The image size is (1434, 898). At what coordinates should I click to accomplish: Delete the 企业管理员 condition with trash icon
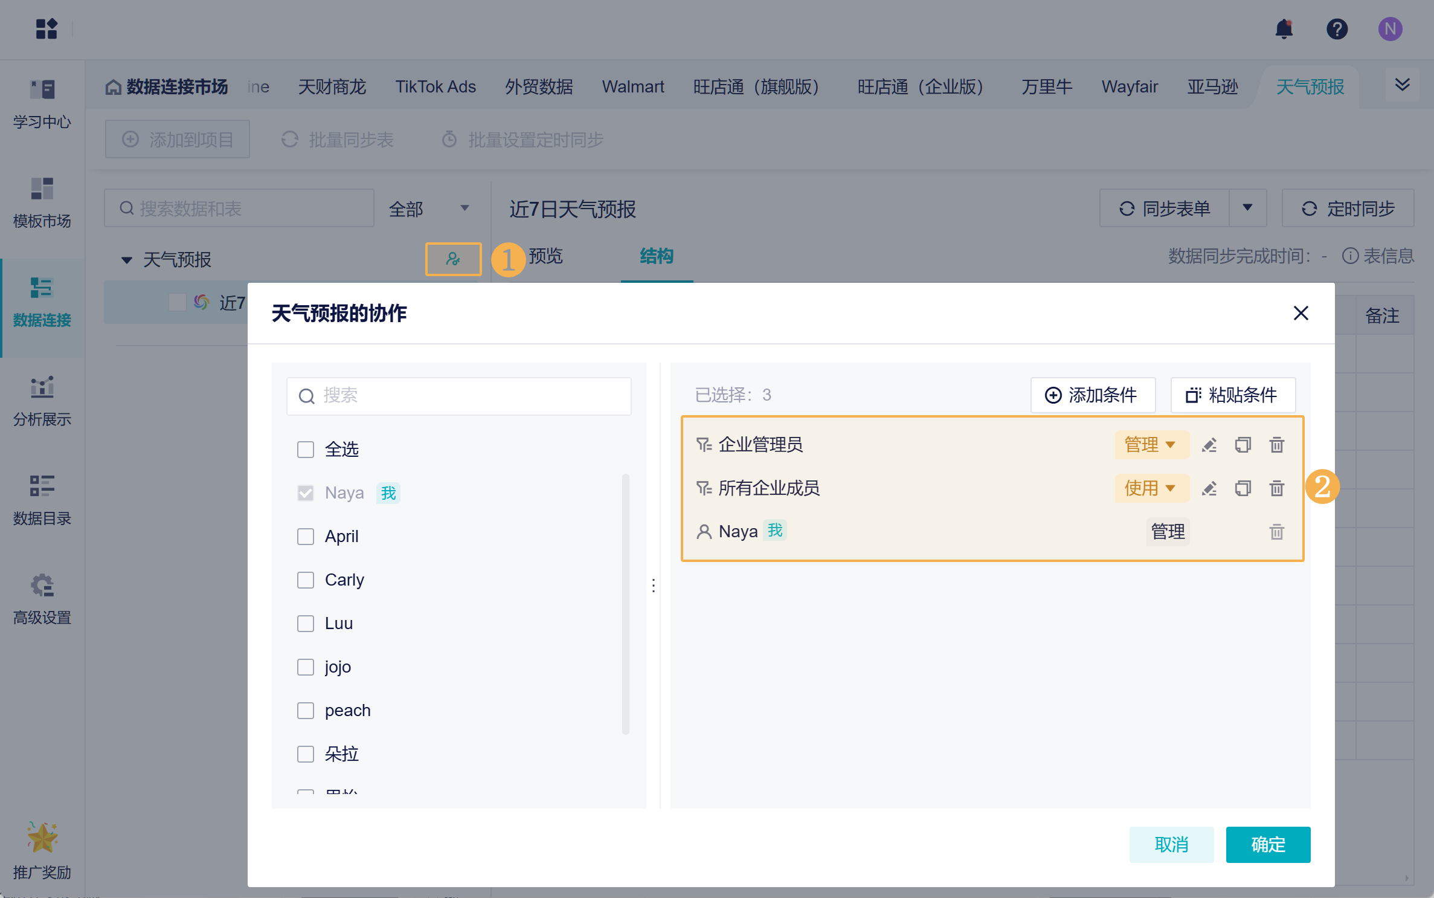[1276, 445]
